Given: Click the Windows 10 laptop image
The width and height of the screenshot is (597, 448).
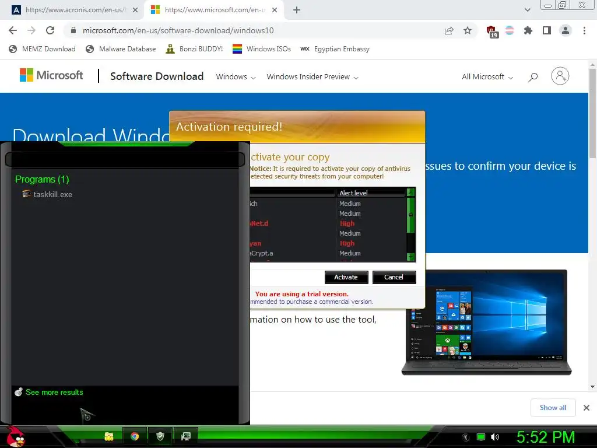Looking at the screenshot, I should (487, 322).
